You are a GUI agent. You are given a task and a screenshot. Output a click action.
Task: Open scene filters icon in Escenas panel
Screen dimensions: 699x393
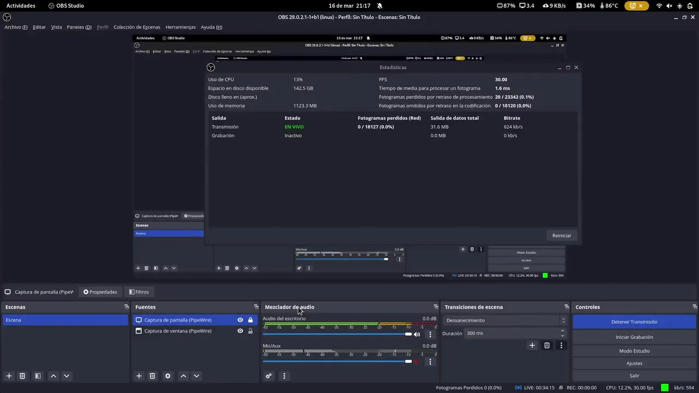pyautogui.click(x=38, y=376)
